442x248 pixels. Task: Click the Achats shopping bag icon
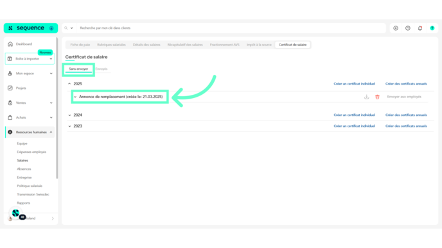tap(10, 117)
